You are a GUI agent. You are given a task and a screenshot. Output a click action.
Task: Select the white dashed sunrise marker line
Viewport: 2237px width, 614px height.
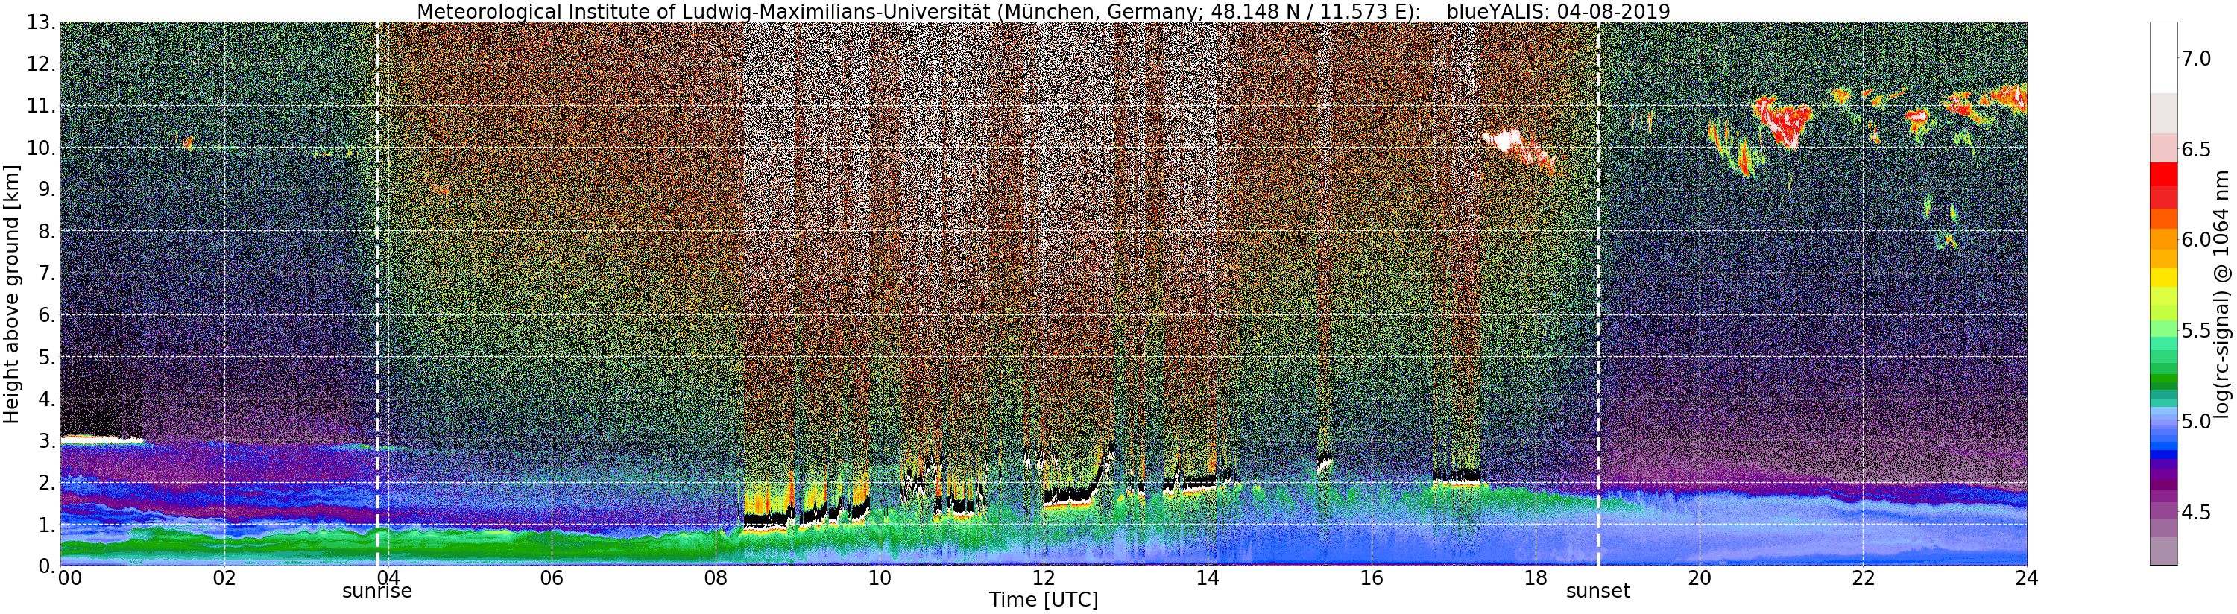click(x=377, y=294)
